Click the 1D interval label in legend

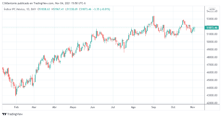pyautogui.click(x=28, y=9)
